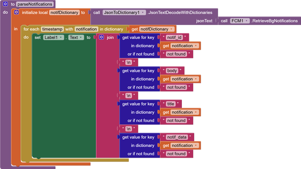Click the first \n newline text block
The image size is (301, 169).
coord(128,62)
